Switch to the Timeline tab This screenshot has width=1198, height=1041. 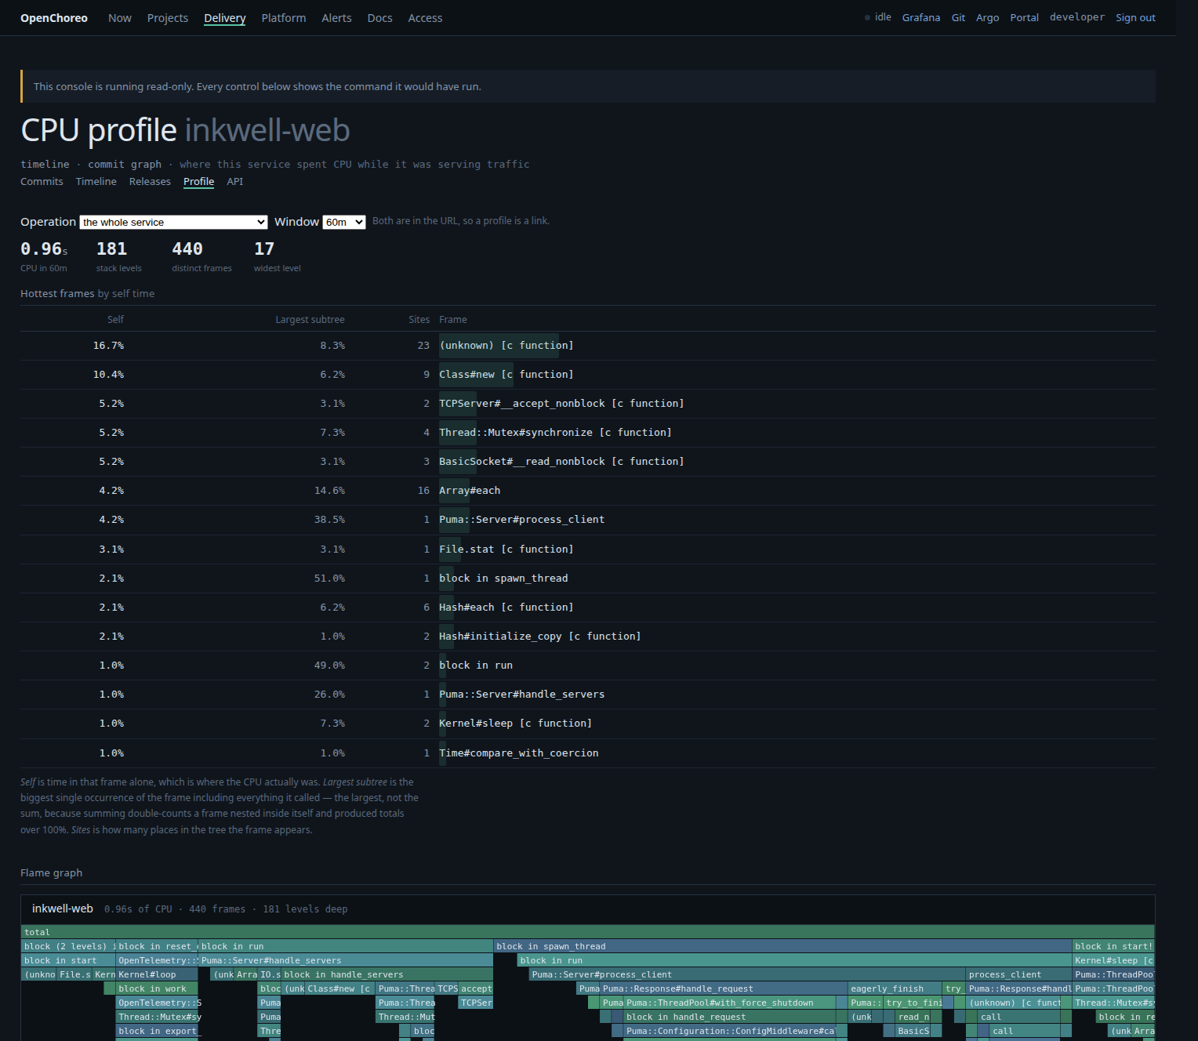tap(96, 181)
